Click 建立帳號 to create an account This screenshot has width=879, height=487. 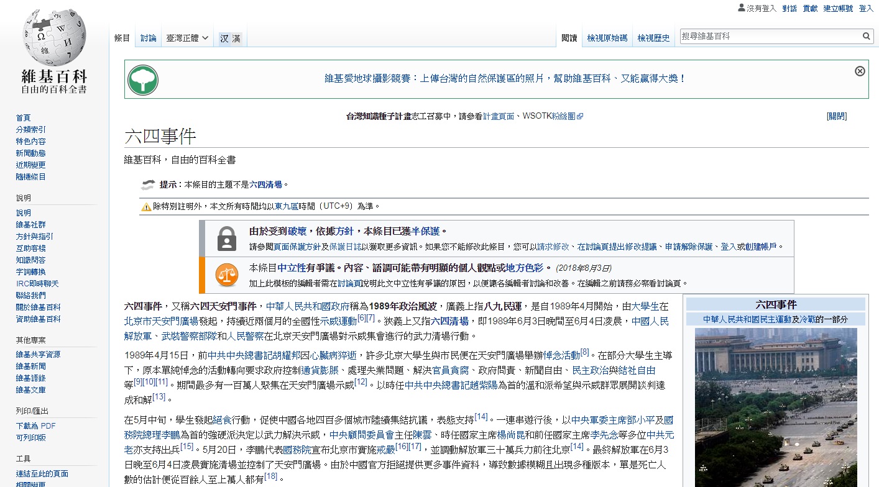click(x=837, y=7)
